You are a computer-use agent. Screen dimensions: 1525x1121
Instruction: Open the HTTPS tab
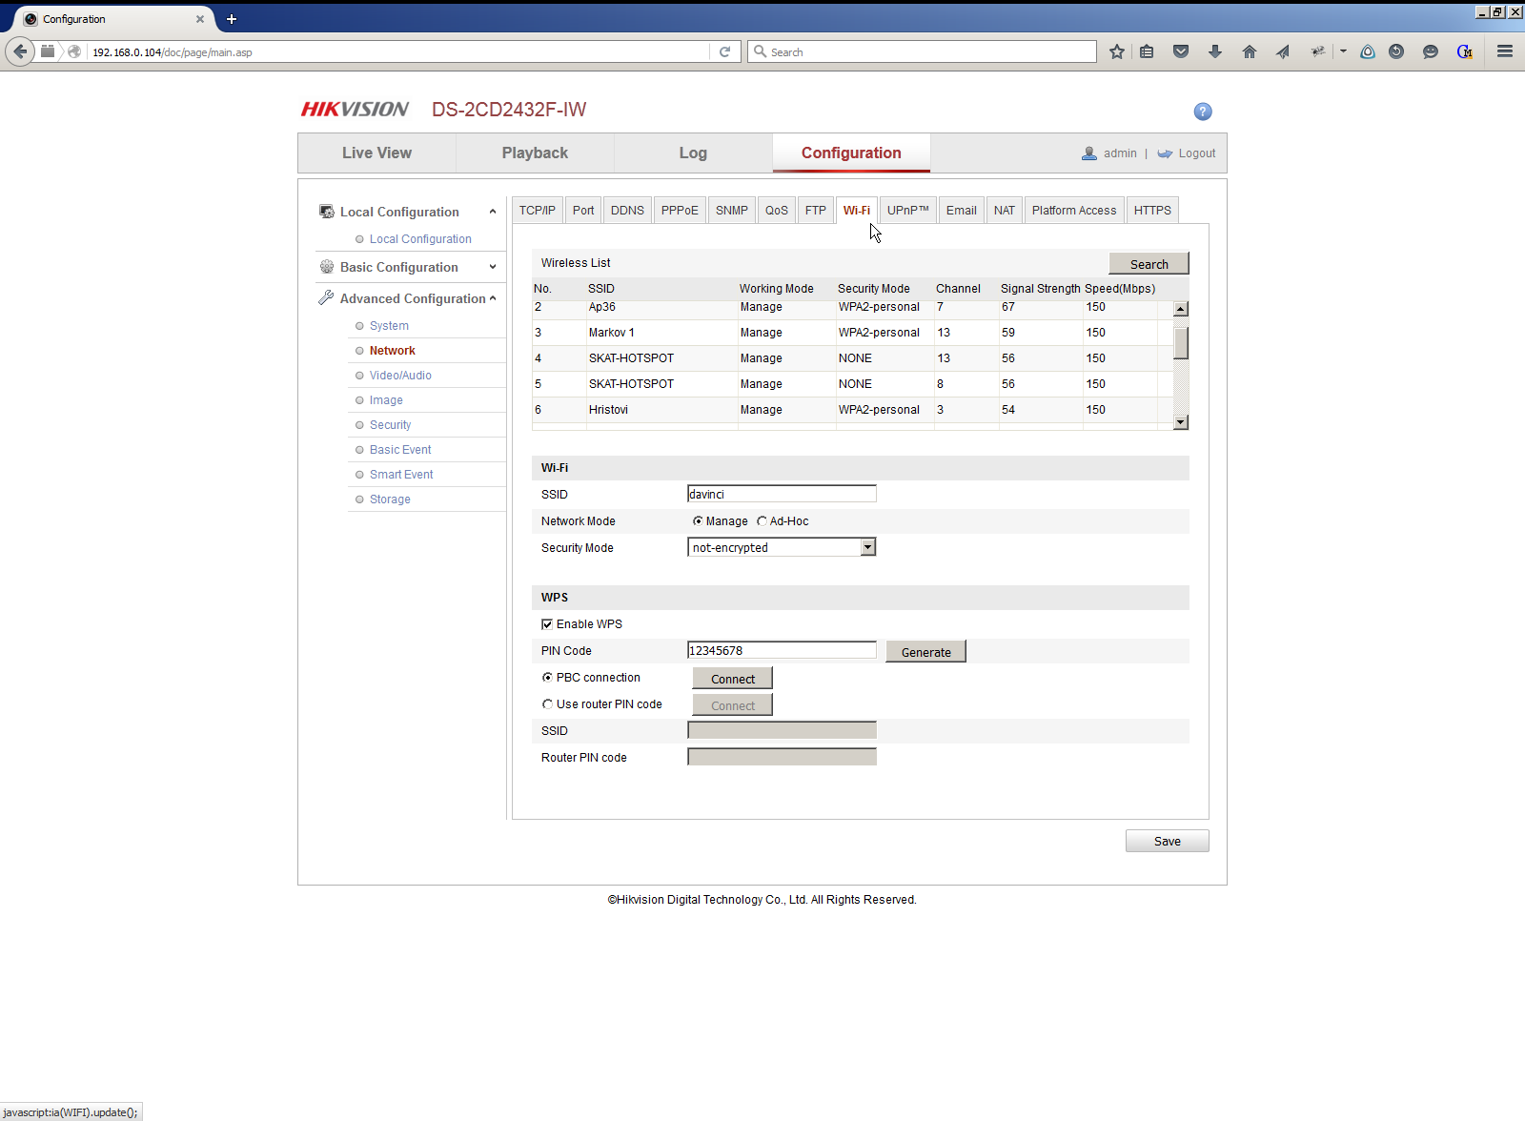tap(1152, 211)
